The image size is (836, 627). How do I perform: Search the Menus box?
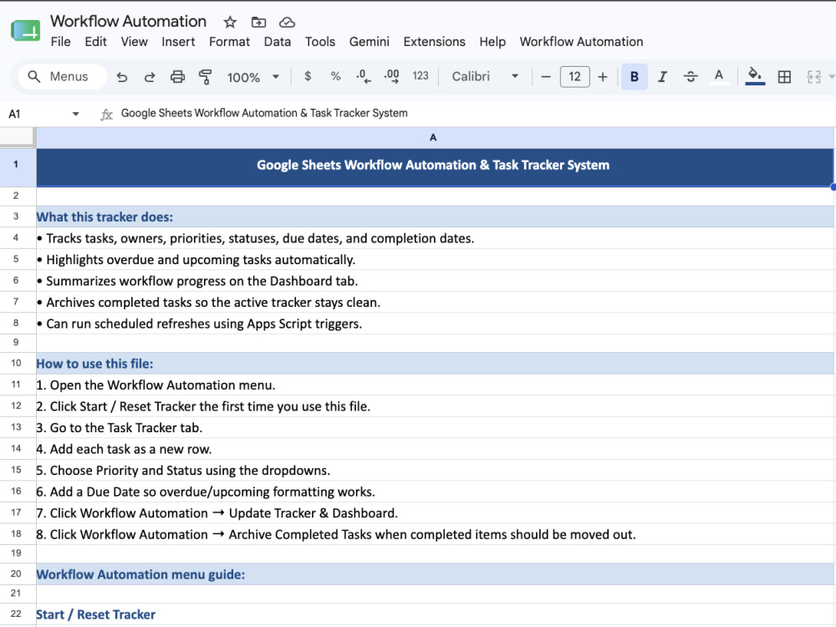coord(62,77)
